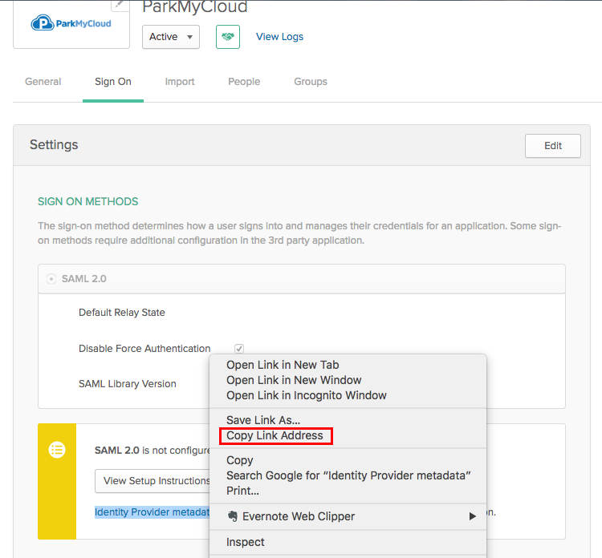This screenshot has height=558, width=602.
Task: Select Search Google for "Identity Provider metadata"
Action: pyautogui.click(x=348, y=475)
